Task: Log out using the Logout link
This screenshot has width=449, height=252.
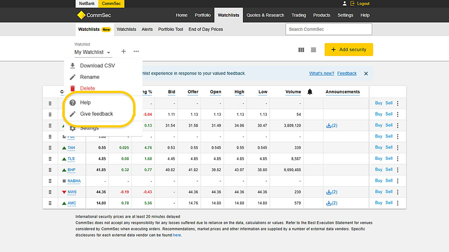Action: coord(363,4)
